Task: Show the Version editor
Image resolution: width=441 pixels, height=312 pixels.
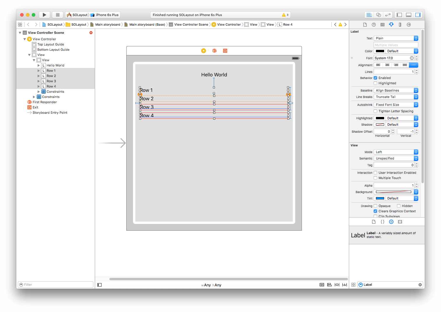Action: 388,15
